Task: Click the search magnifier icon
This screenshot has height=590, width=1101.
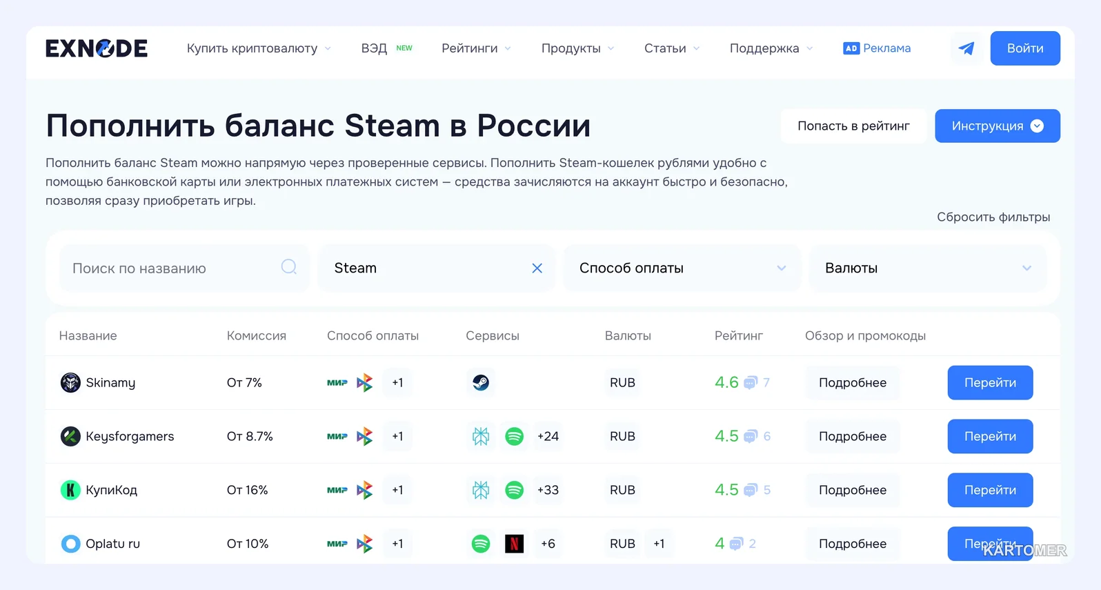Action: coord(289,267)
